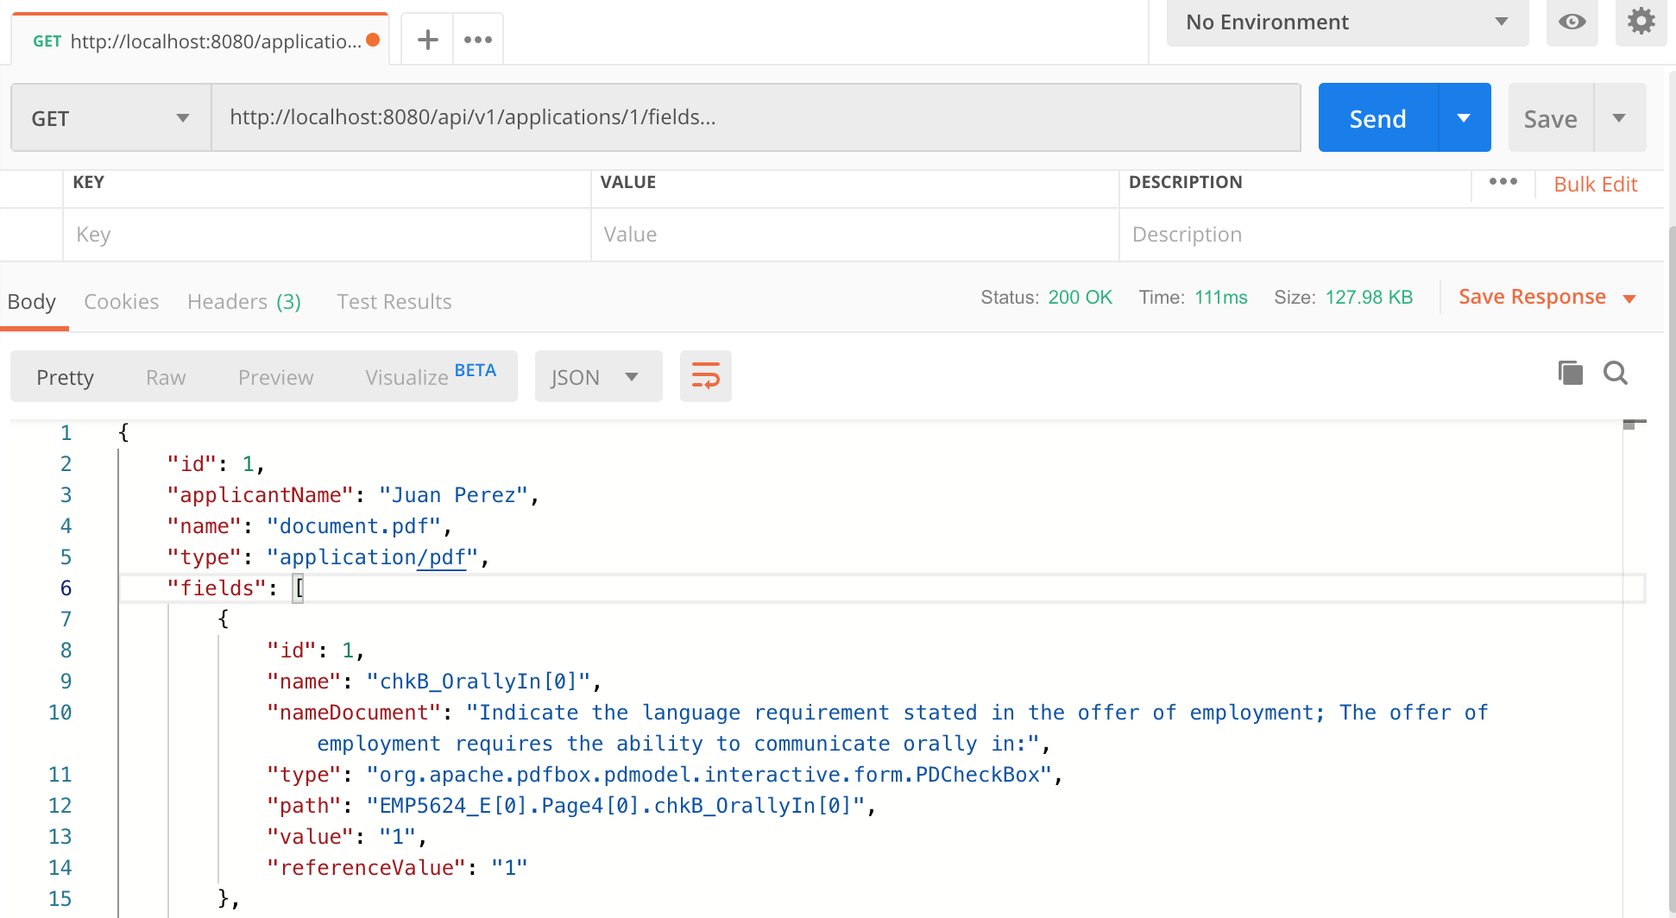This screenshot has width=1676, height=918.
Task: Click the Key parameter input field
Action: coord(326,235)
